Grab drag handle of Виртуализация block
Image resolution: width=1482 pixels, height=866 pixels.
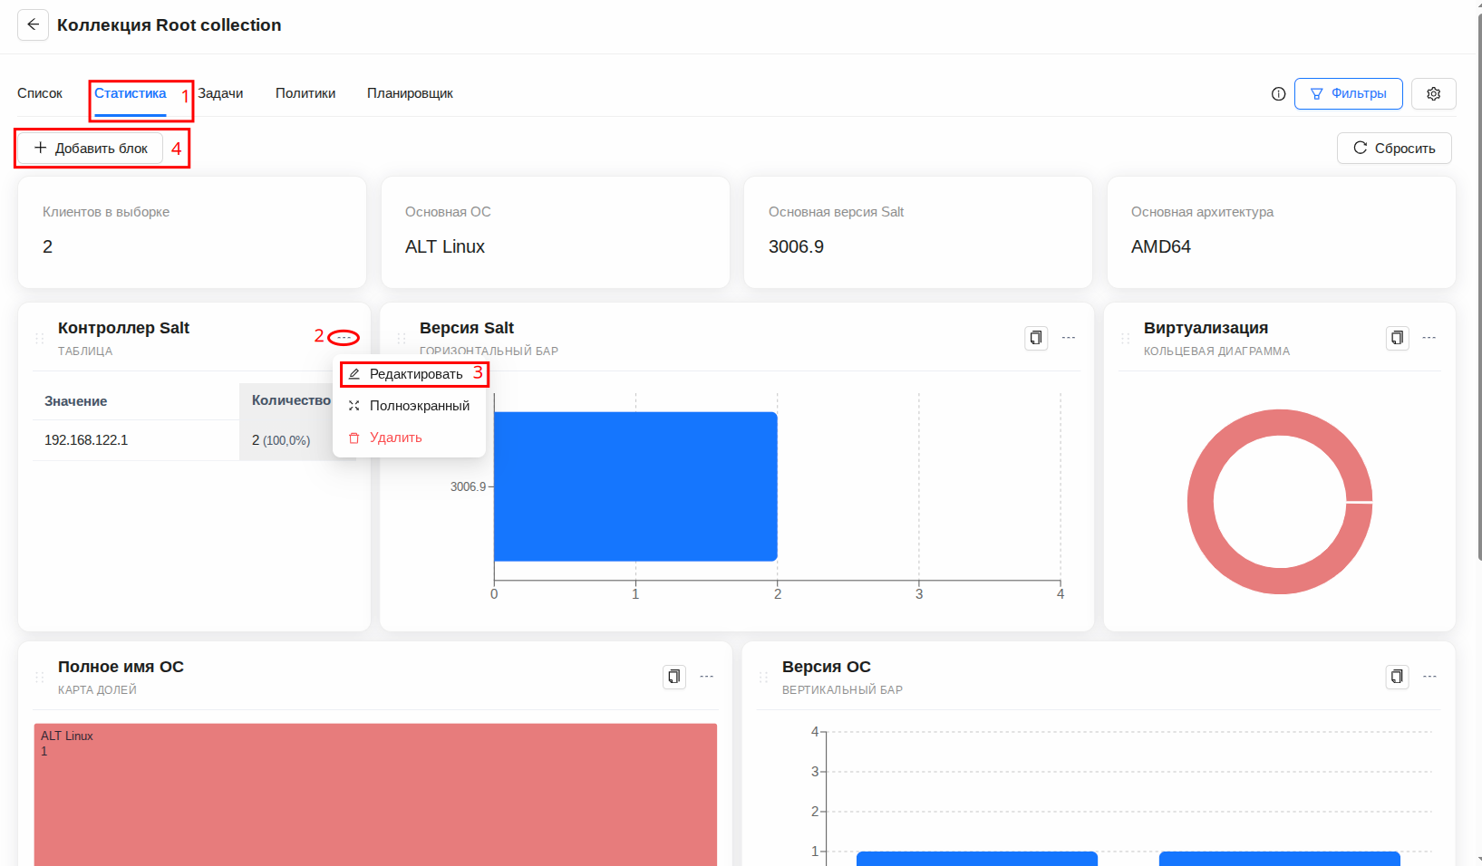(x=1125, y=338)
